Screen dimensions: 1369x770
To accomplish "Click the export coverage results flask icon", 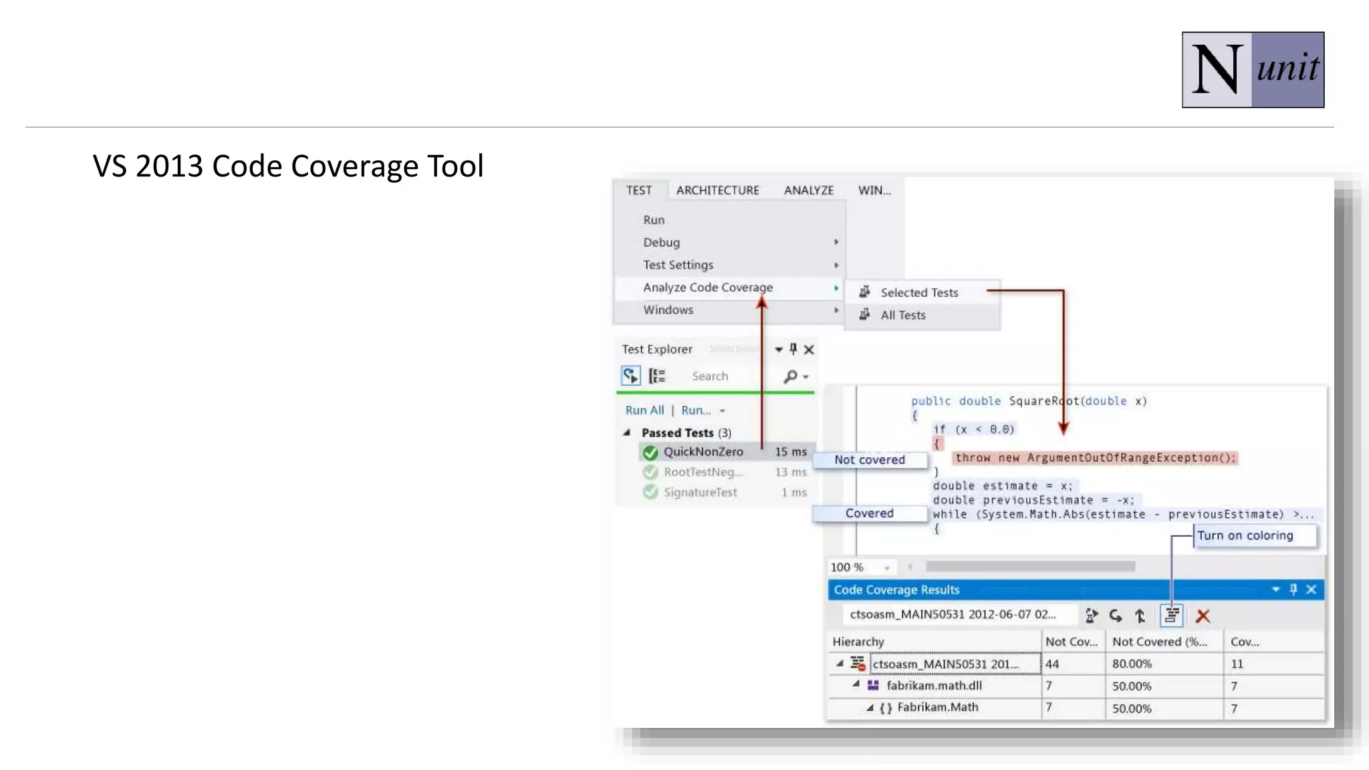I will [1091, 616].
